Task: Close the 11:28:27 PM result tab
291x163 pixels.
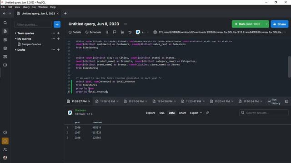Action: tap(89, 101)
